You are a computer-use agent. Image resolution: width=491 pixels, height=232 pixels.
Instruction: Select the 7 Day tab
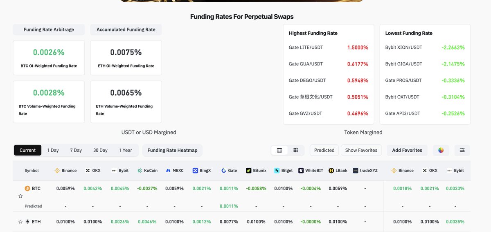76,150
